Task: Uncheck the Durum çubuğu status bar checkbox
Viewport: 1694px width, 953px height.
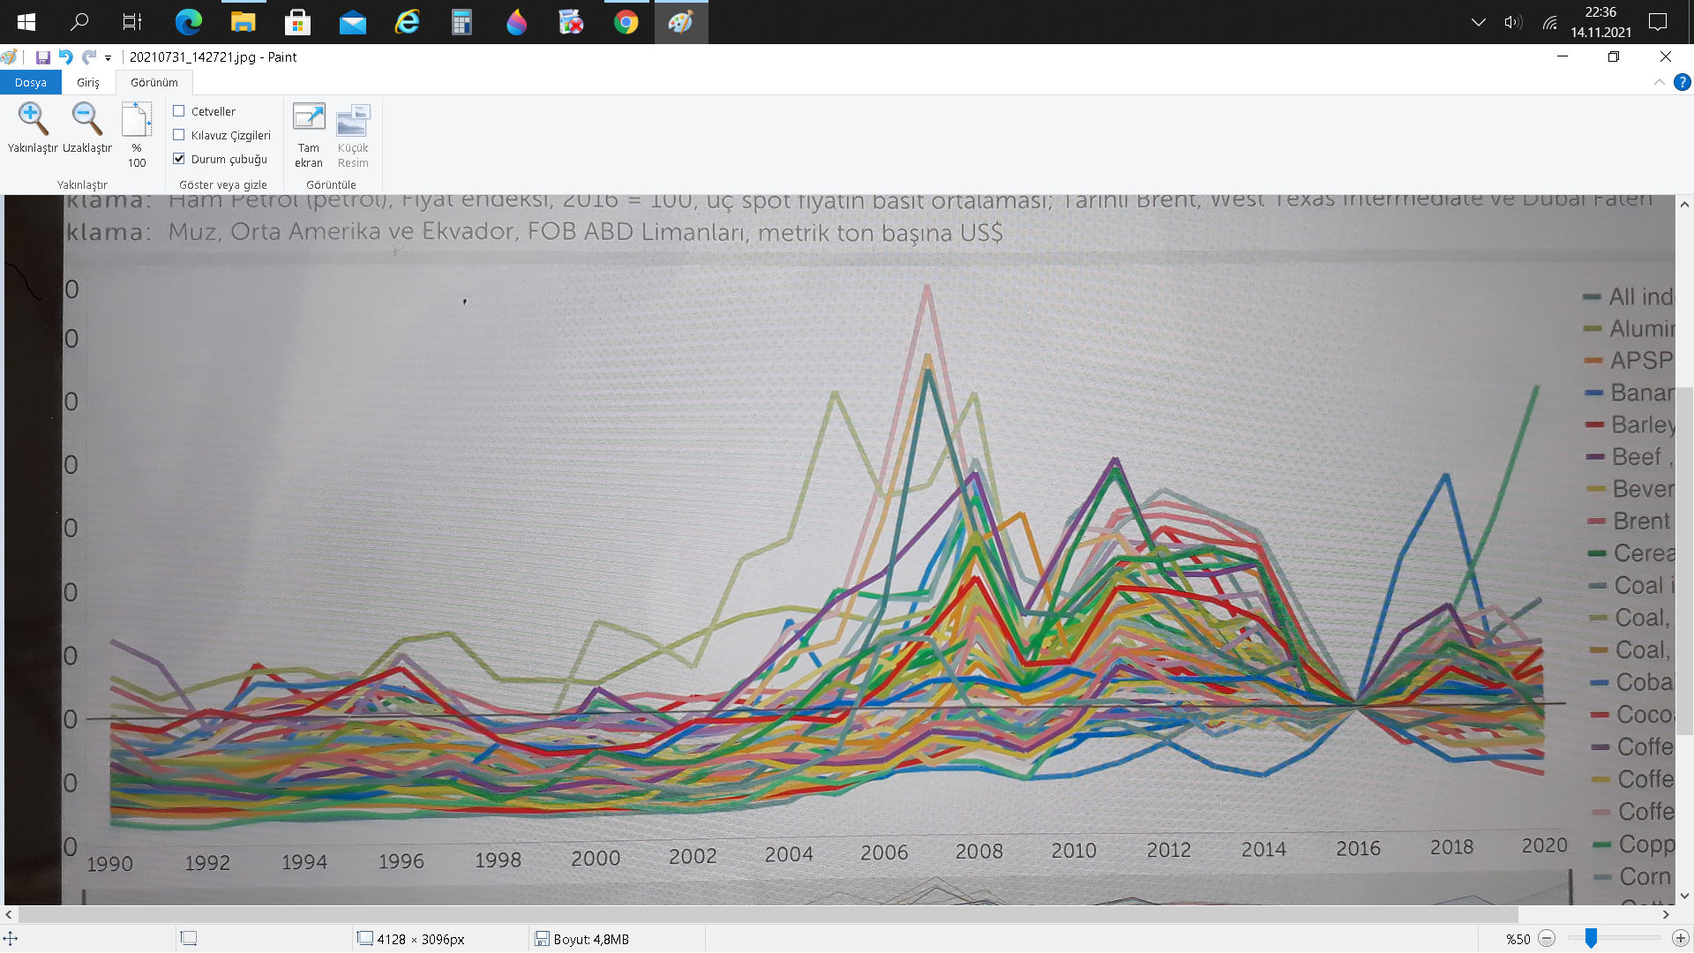Action: 179,159
